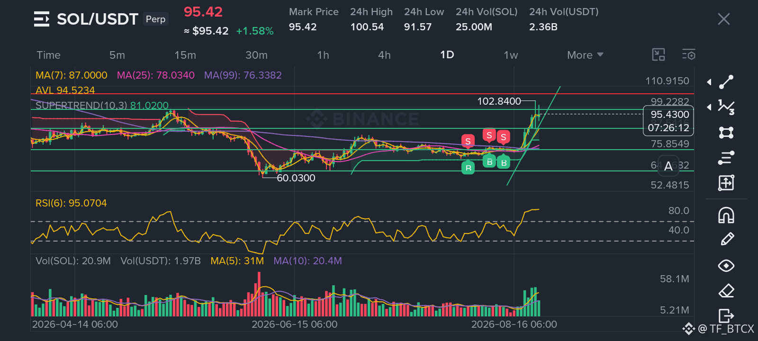The height and width of the screenshot is (341, 758).
Task: Switch to the 4h timeframe
Action: tap(384, 55)
